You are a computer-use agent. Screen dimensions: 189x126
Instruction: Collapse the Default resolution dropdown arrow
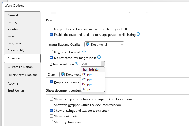click(x=103, y=64)
